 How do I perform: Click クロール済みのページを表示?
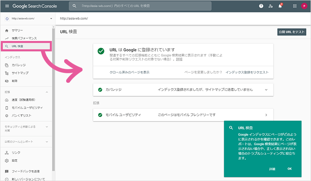[x=129, y=72]
